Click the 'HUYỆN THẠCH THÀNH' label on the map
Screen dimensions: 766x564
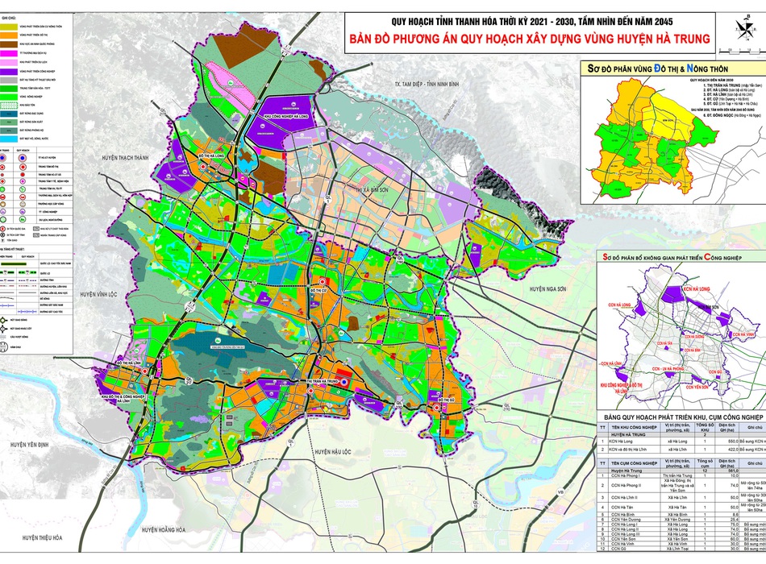click(126, 158)
